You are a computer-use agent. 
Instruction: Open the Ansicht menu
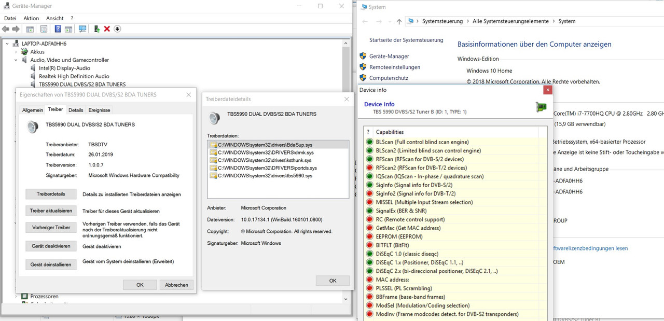(54, 18)
